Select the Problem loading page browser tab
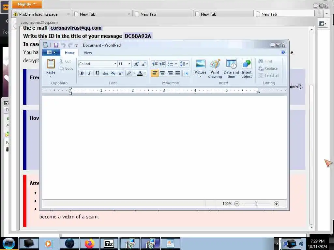The width and height of the screenshot is (334, 250). click(41, 14)
